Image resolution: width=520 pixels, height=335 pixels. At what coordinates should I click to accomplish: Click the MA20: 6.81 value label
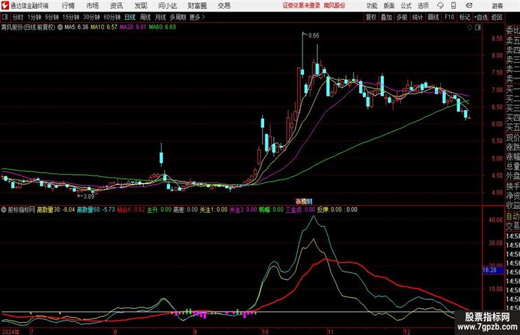tap(133, 28)
